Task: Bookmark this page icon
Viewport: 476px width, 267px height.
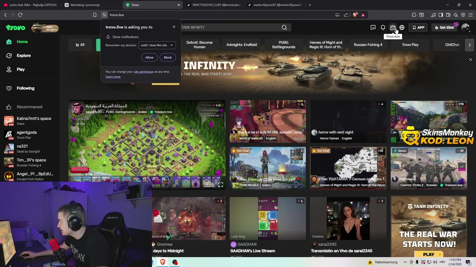Action: point(94,15)
